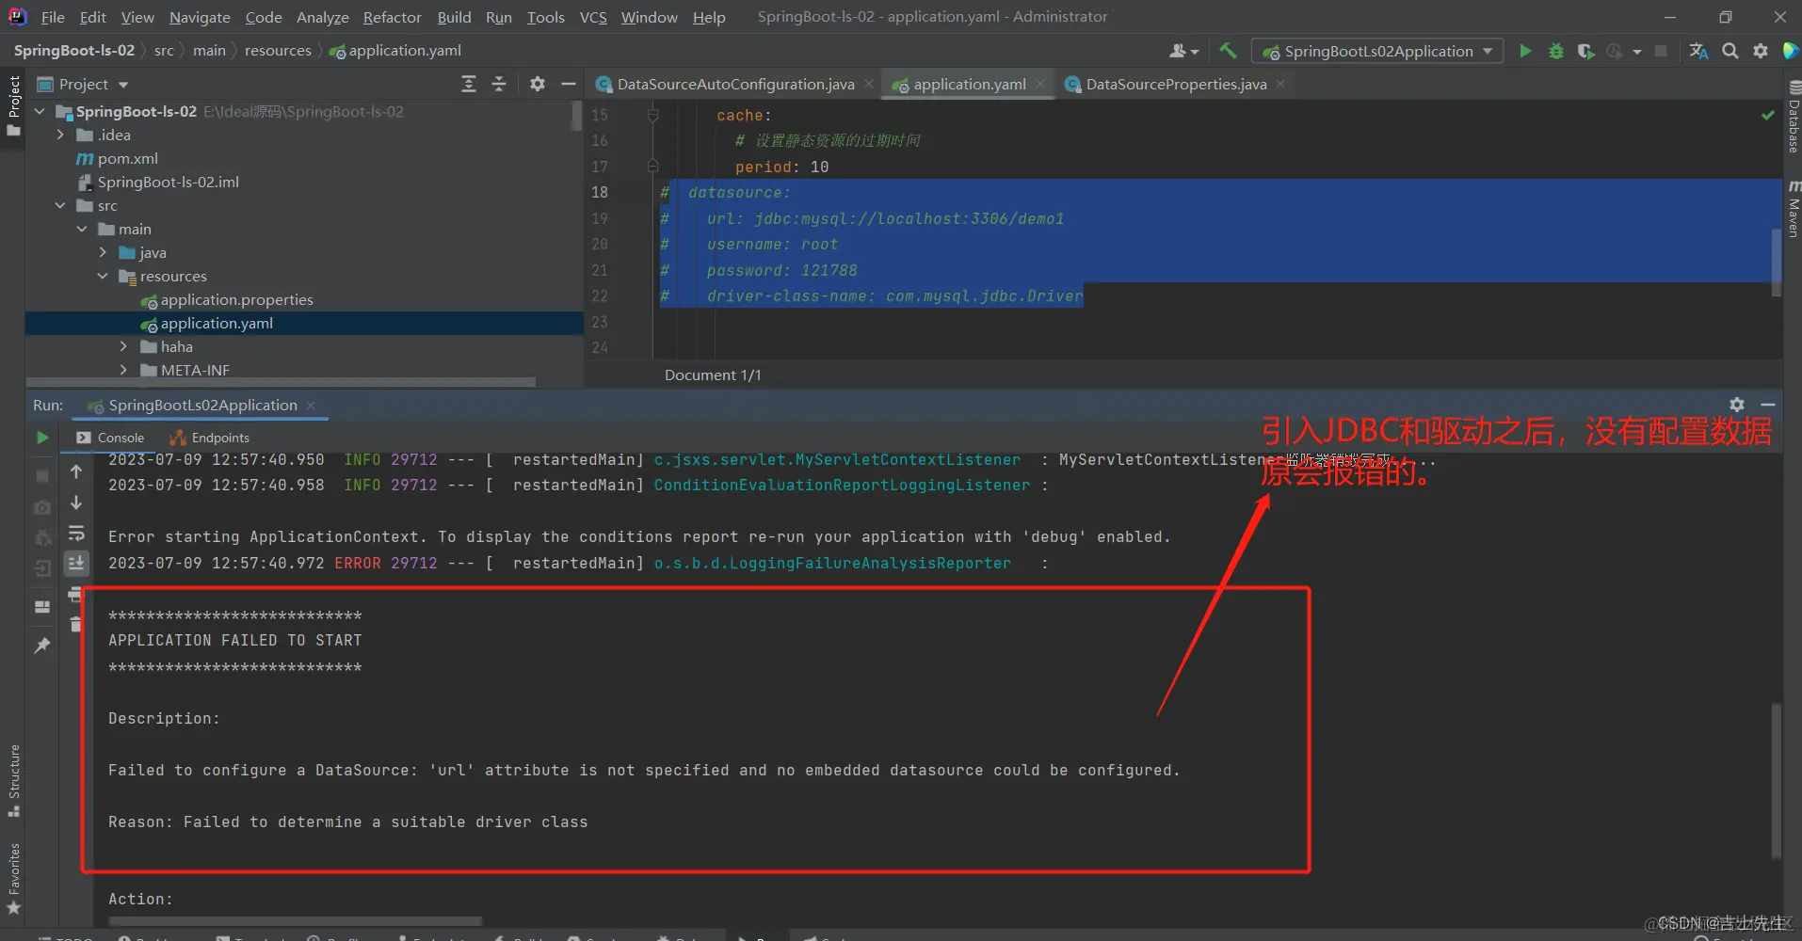This screenshot has height=941, width=1802.
Task: Open the Console tab in Run panel
Action: 110,438
